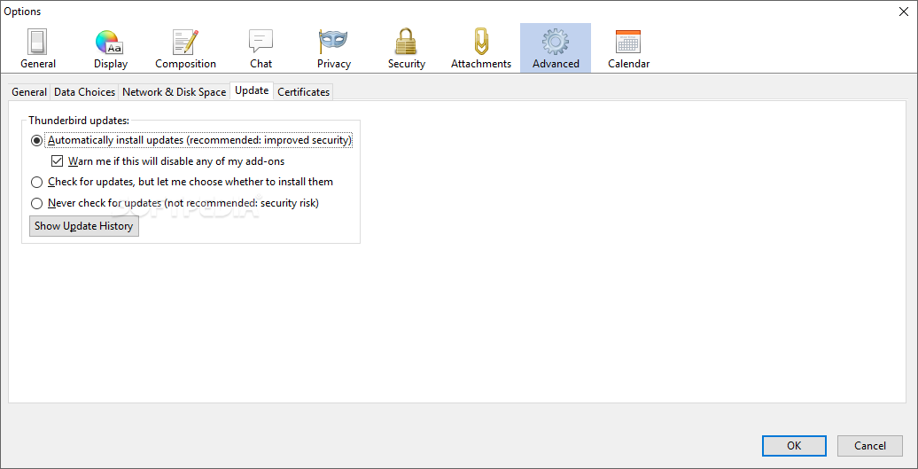
Task: Open the Display options category
Action: click(x=110, y=49)
